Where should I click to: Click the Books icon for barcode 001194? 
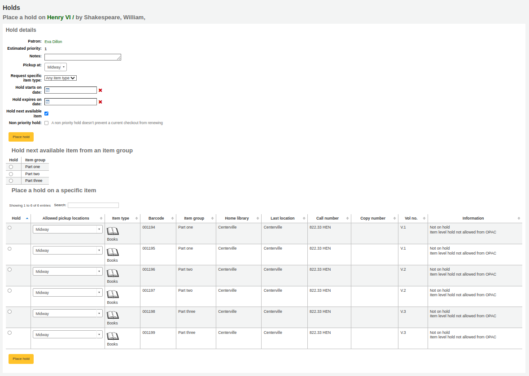point(113,231)
